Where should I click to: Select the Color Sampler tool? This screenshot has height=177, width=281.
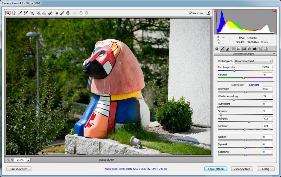click(x=26, y=13)
